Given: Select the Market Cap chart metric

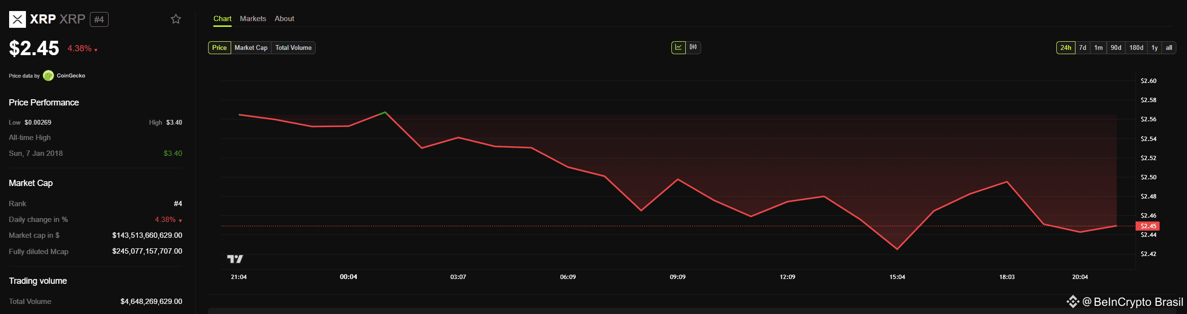Looking at the screenshot, I should tap(251, 48).
